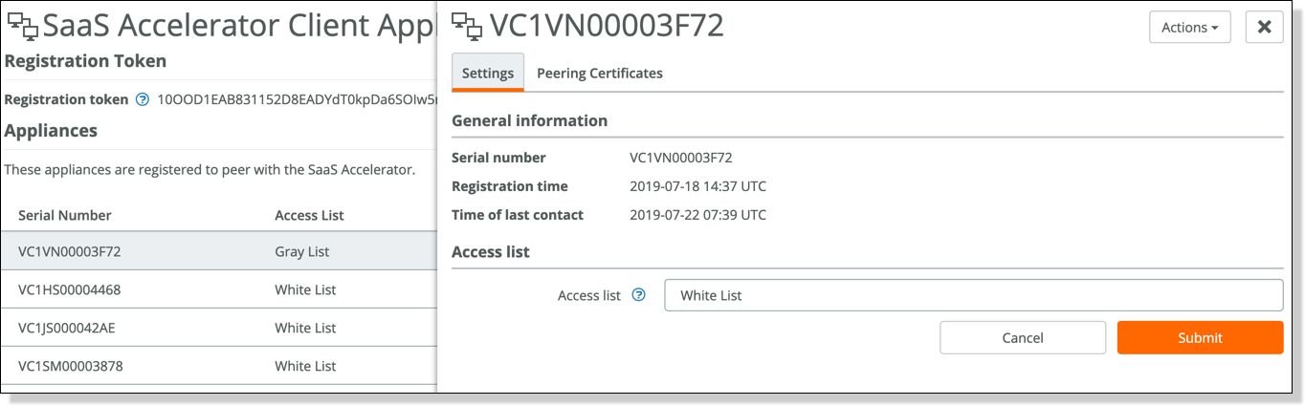Select the Settings tab
Screen dimensions: 1305x406
(x=488, y=73)
